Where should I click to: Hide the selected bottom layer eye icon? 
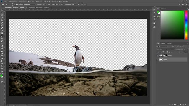pos(157,59)
